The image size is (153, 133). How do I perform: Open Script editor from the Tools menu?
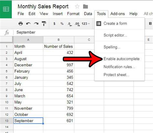point(115,35)
